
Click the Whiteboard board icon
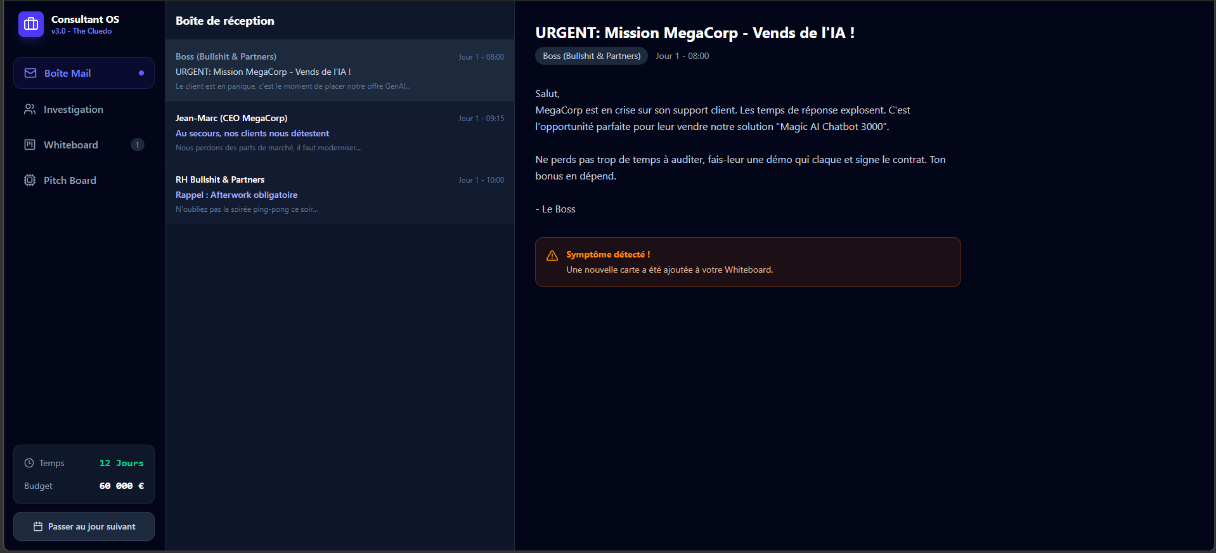(30, 145)
